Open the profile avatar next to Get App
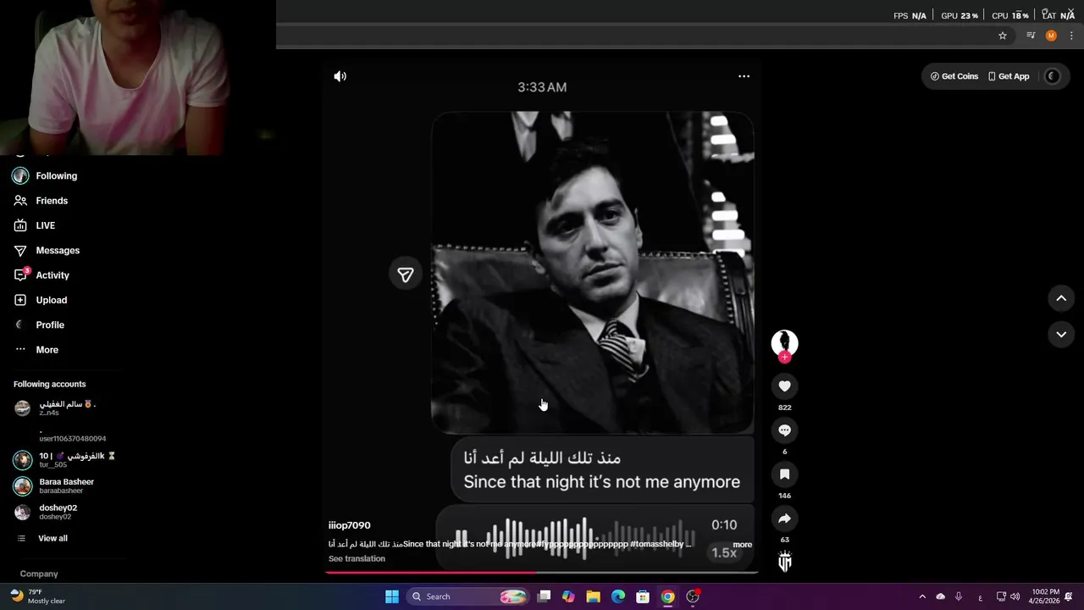This screenshot has width=1084, height=610. (1053, 76)
